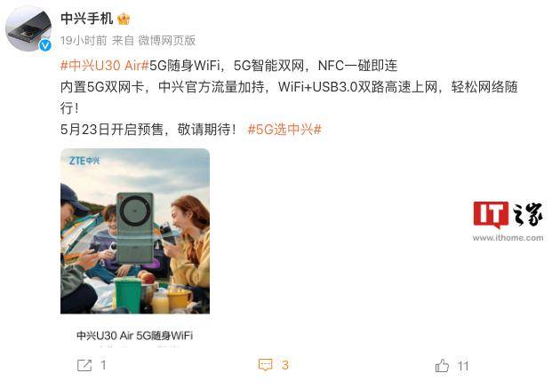Click the blue verified badge
This screenshot has width=552, height=389.
(44, 45)
